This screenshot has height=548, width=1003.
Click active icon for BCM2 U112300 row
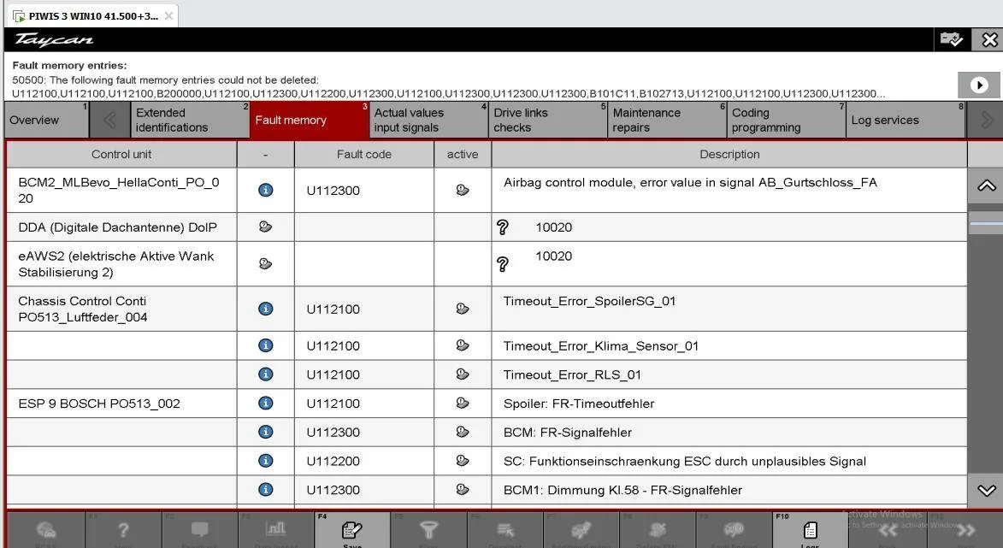463,190
